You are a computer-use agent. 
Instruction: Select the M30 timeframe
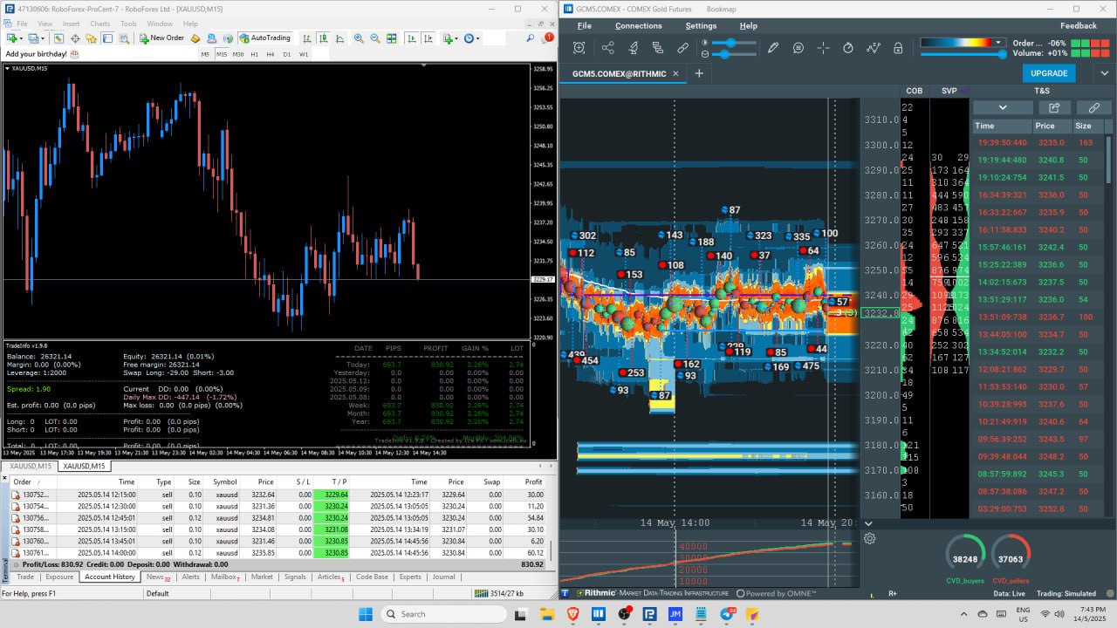pyautogui.click(x=237, y=54)
